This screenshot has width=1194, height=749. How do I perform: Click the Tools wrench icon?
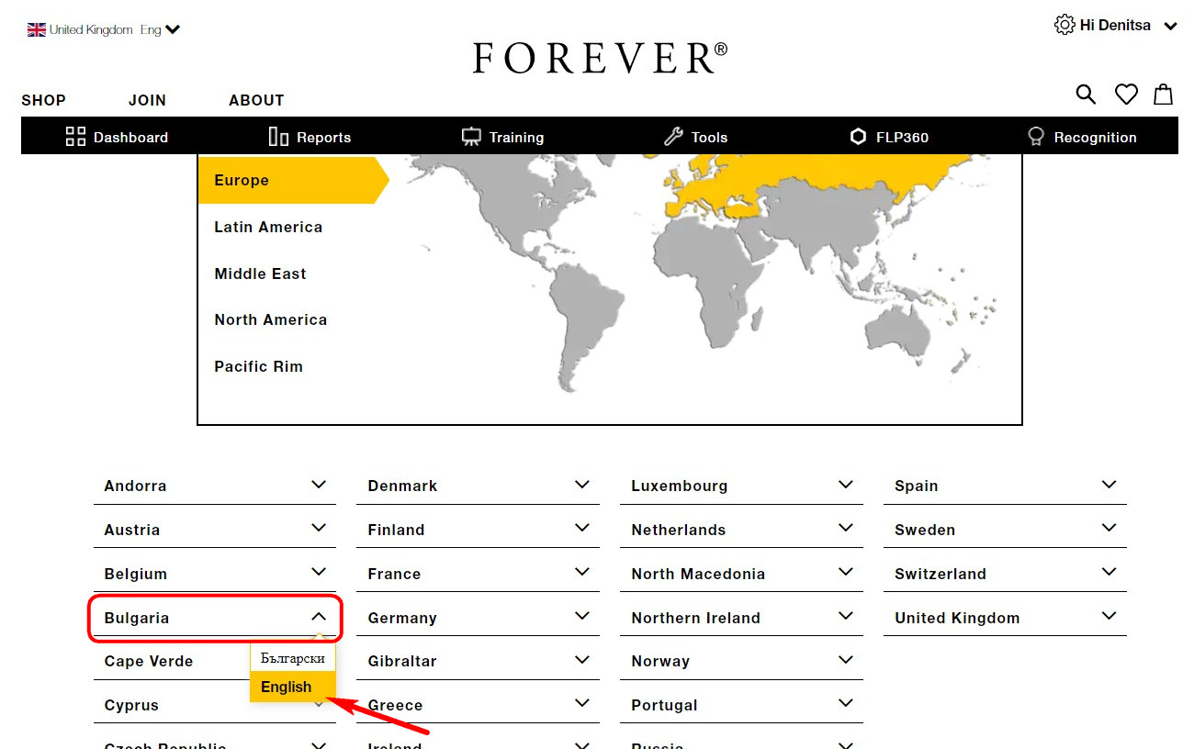[x=673, y=137]
